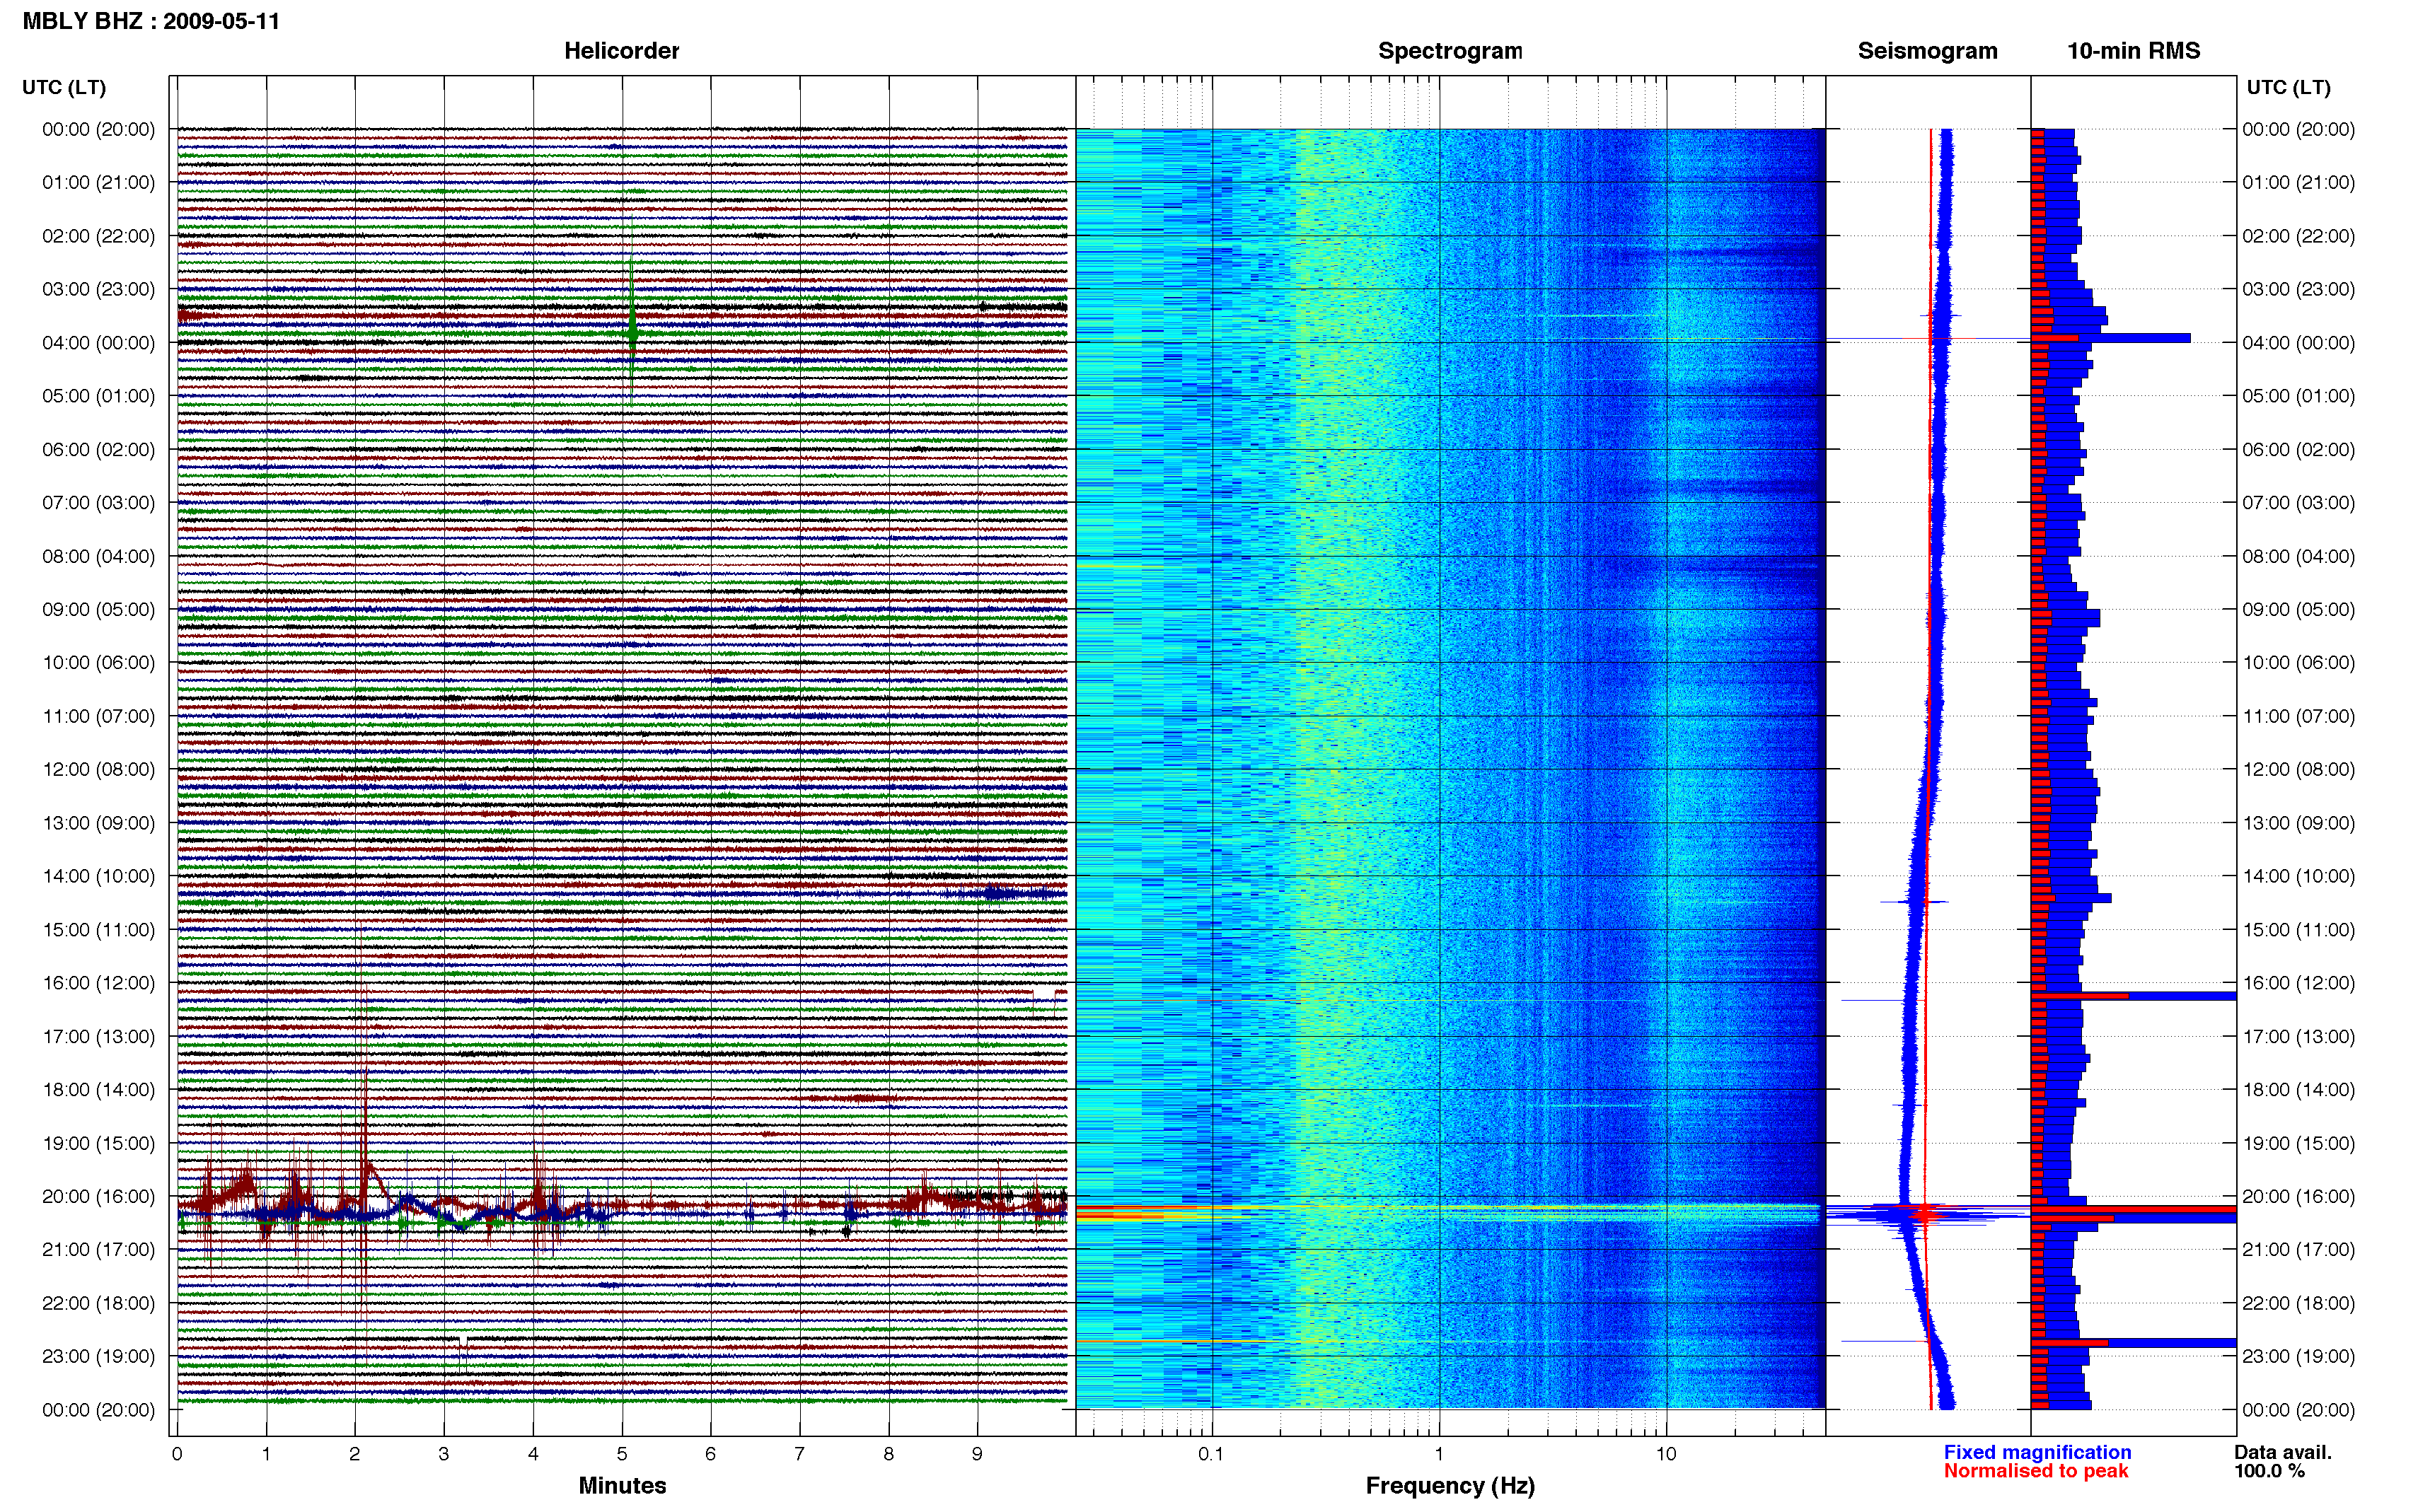This screenshot has width=2418, height=1512.
Task: Click the left 'UTC (LT)' axis label
Action: (x=64, y=87)
